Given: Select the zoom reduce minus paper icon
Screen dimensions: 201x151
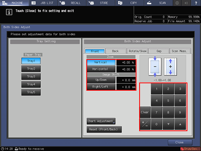Looking at the screenshot, I should tap(155, 67).
